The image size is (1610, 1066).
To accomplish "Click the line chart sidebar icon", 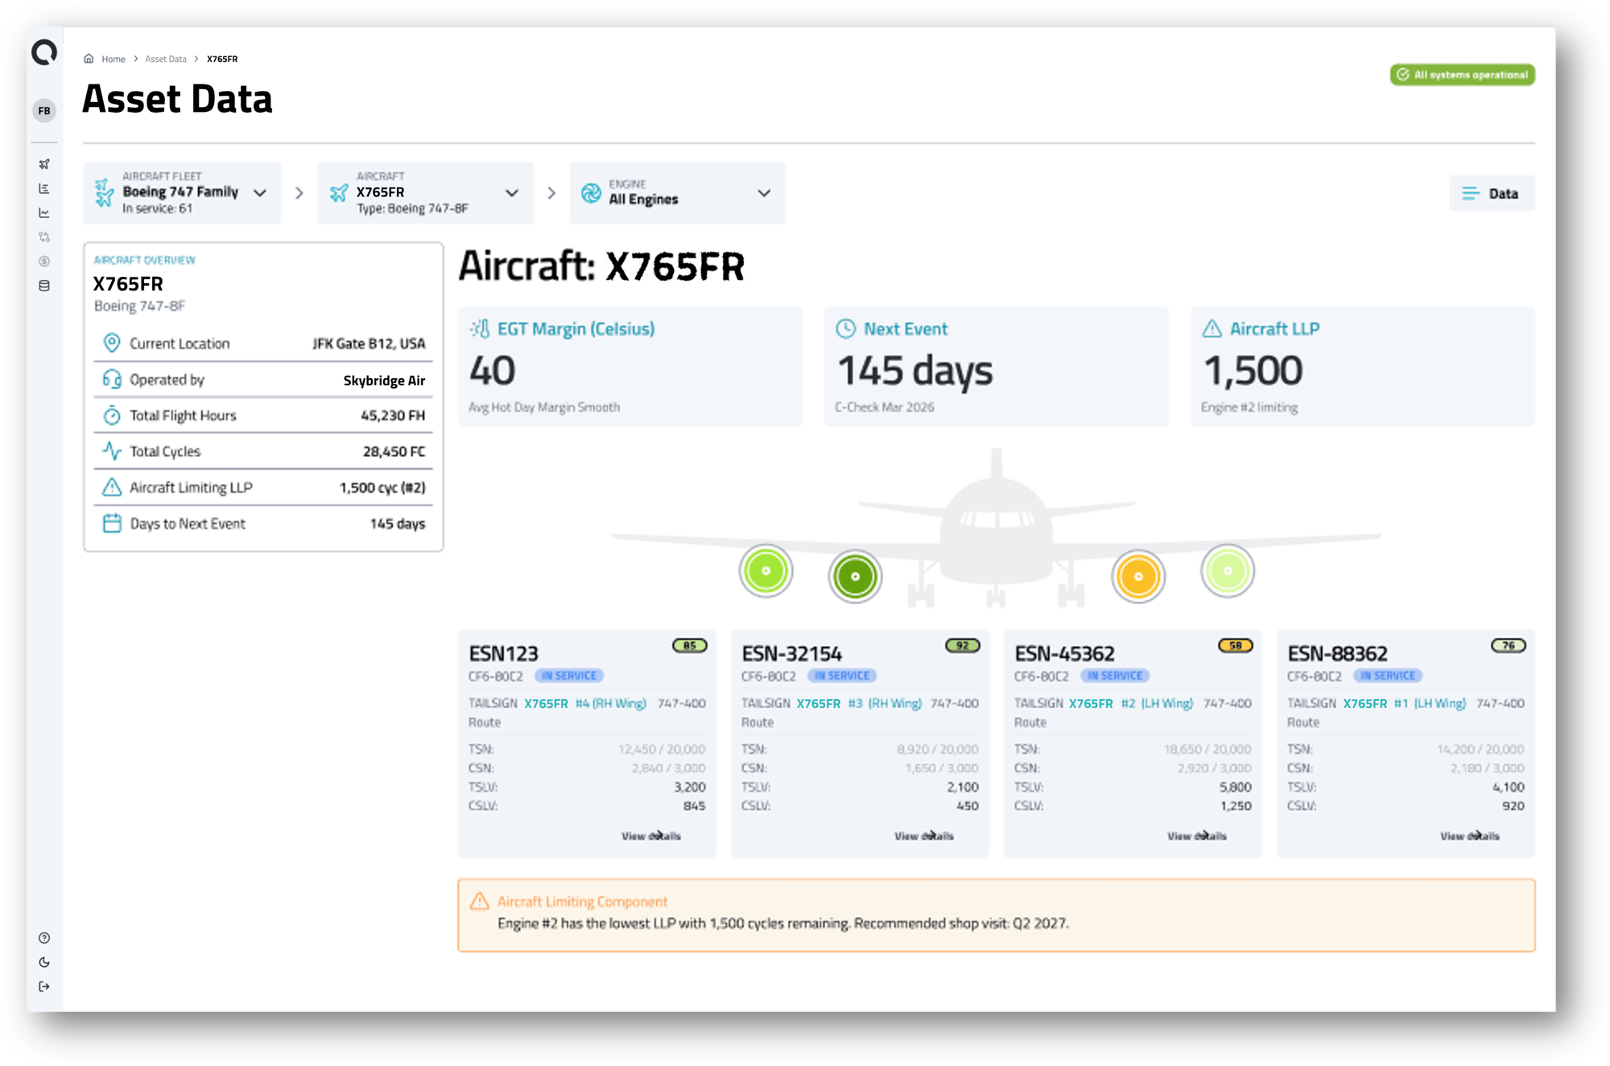I will [44, 213].
